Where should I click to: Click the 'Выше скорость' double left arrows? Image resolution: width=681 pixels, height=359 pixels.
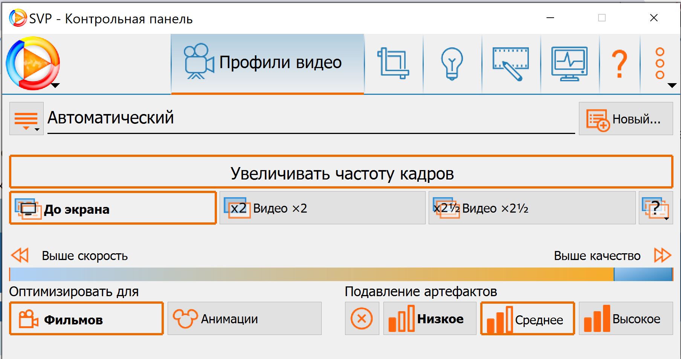20,255
